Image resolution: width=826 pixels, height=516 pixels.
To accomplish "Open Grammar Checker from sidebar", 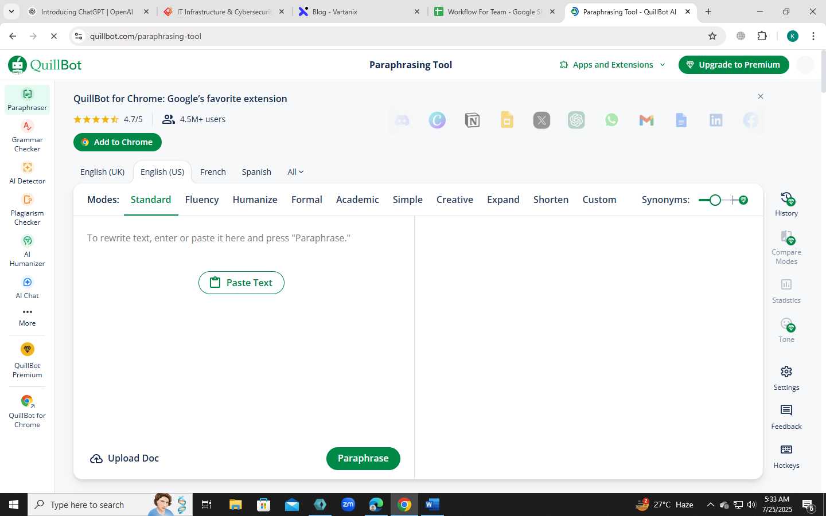I will 27,136.
